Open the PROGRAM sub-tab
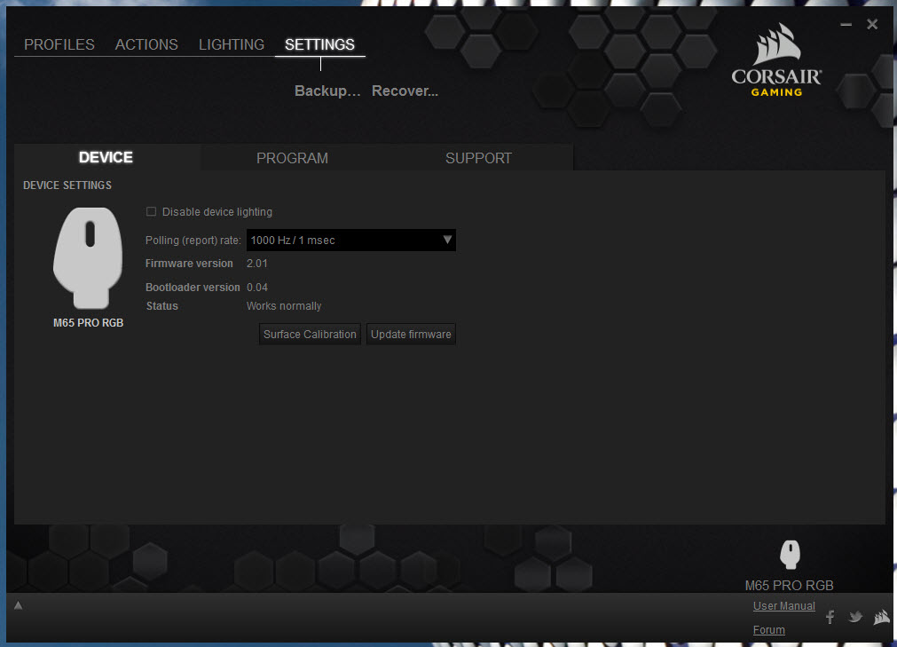The image size is (897, 647). (x=292, y=158)
